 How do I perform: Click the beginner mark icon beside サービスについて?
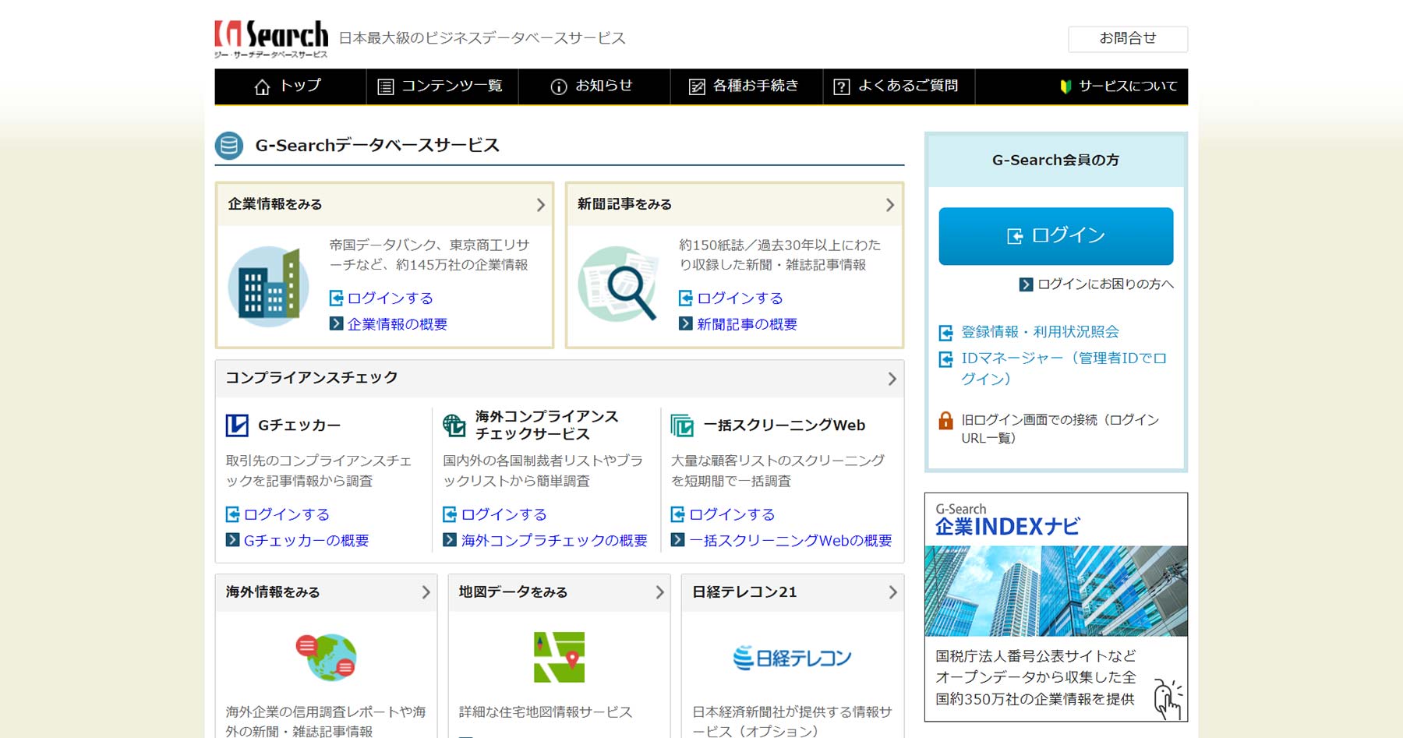tap(1066, 87)
